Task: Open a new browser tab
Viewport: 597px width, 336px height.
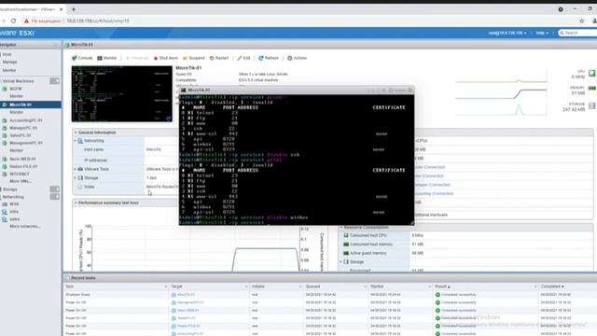Action: 74,9
